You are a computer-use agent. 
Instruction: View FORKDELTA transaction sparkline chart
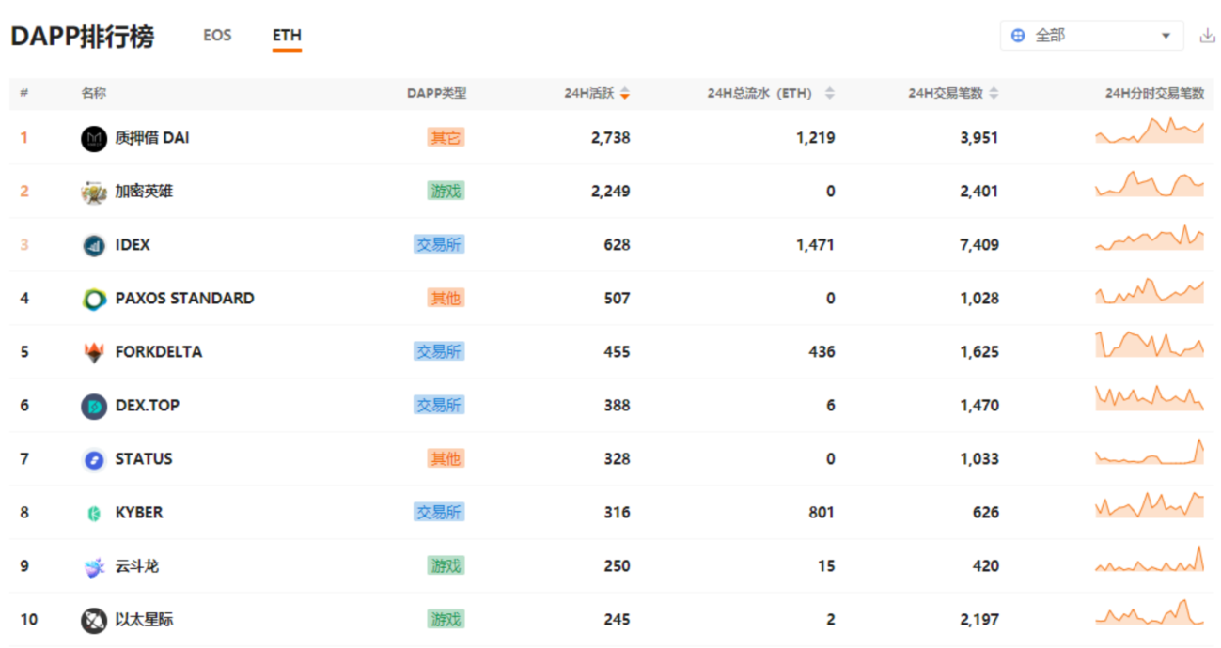coord(1150,345)
